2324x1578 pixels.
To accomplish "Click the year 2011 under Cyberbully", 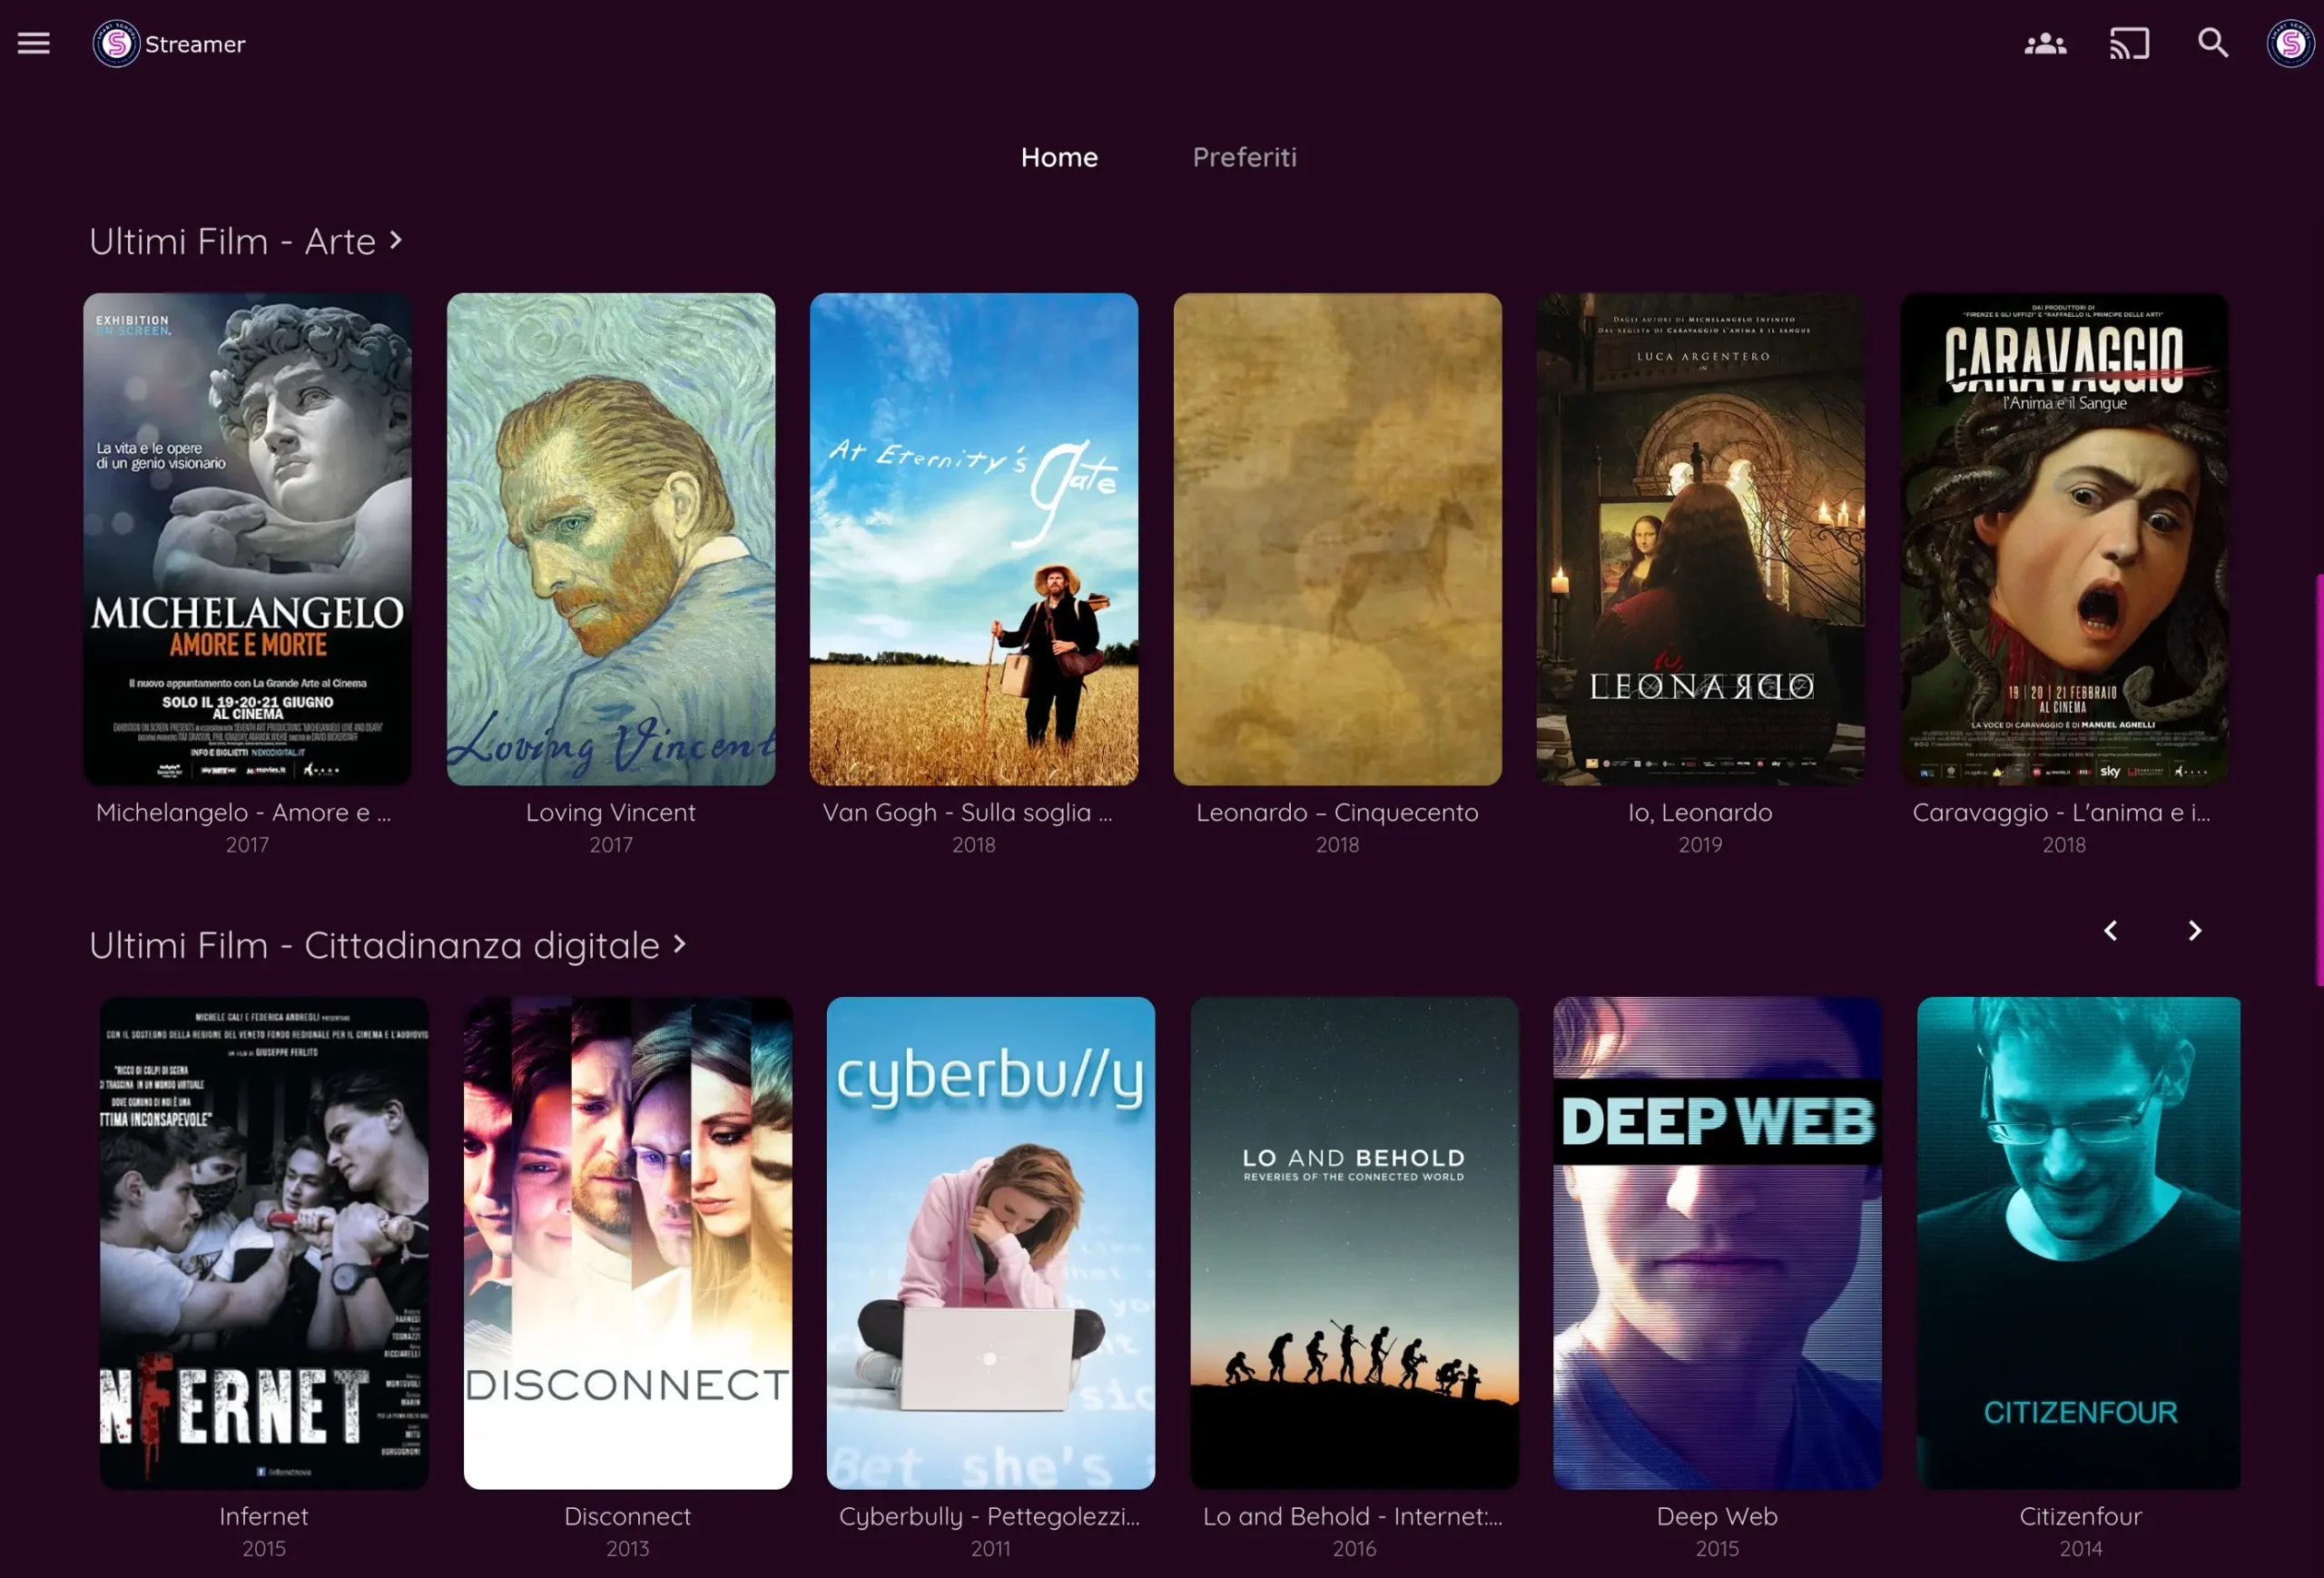I will (991, 1548).
